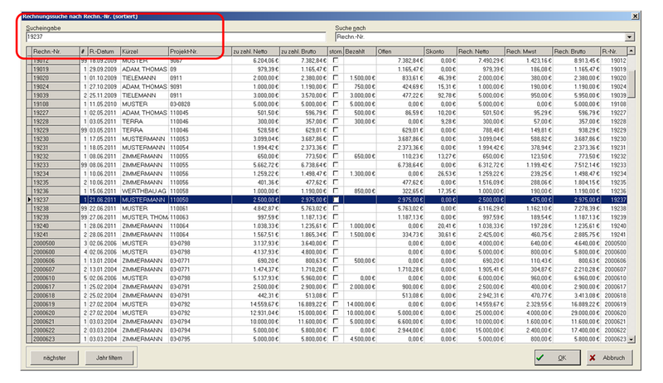The width and height of the screenshot is (663, 383).
Task: Click scroll down arrow of table scrollbar
Action: click(x=632, y=339)
